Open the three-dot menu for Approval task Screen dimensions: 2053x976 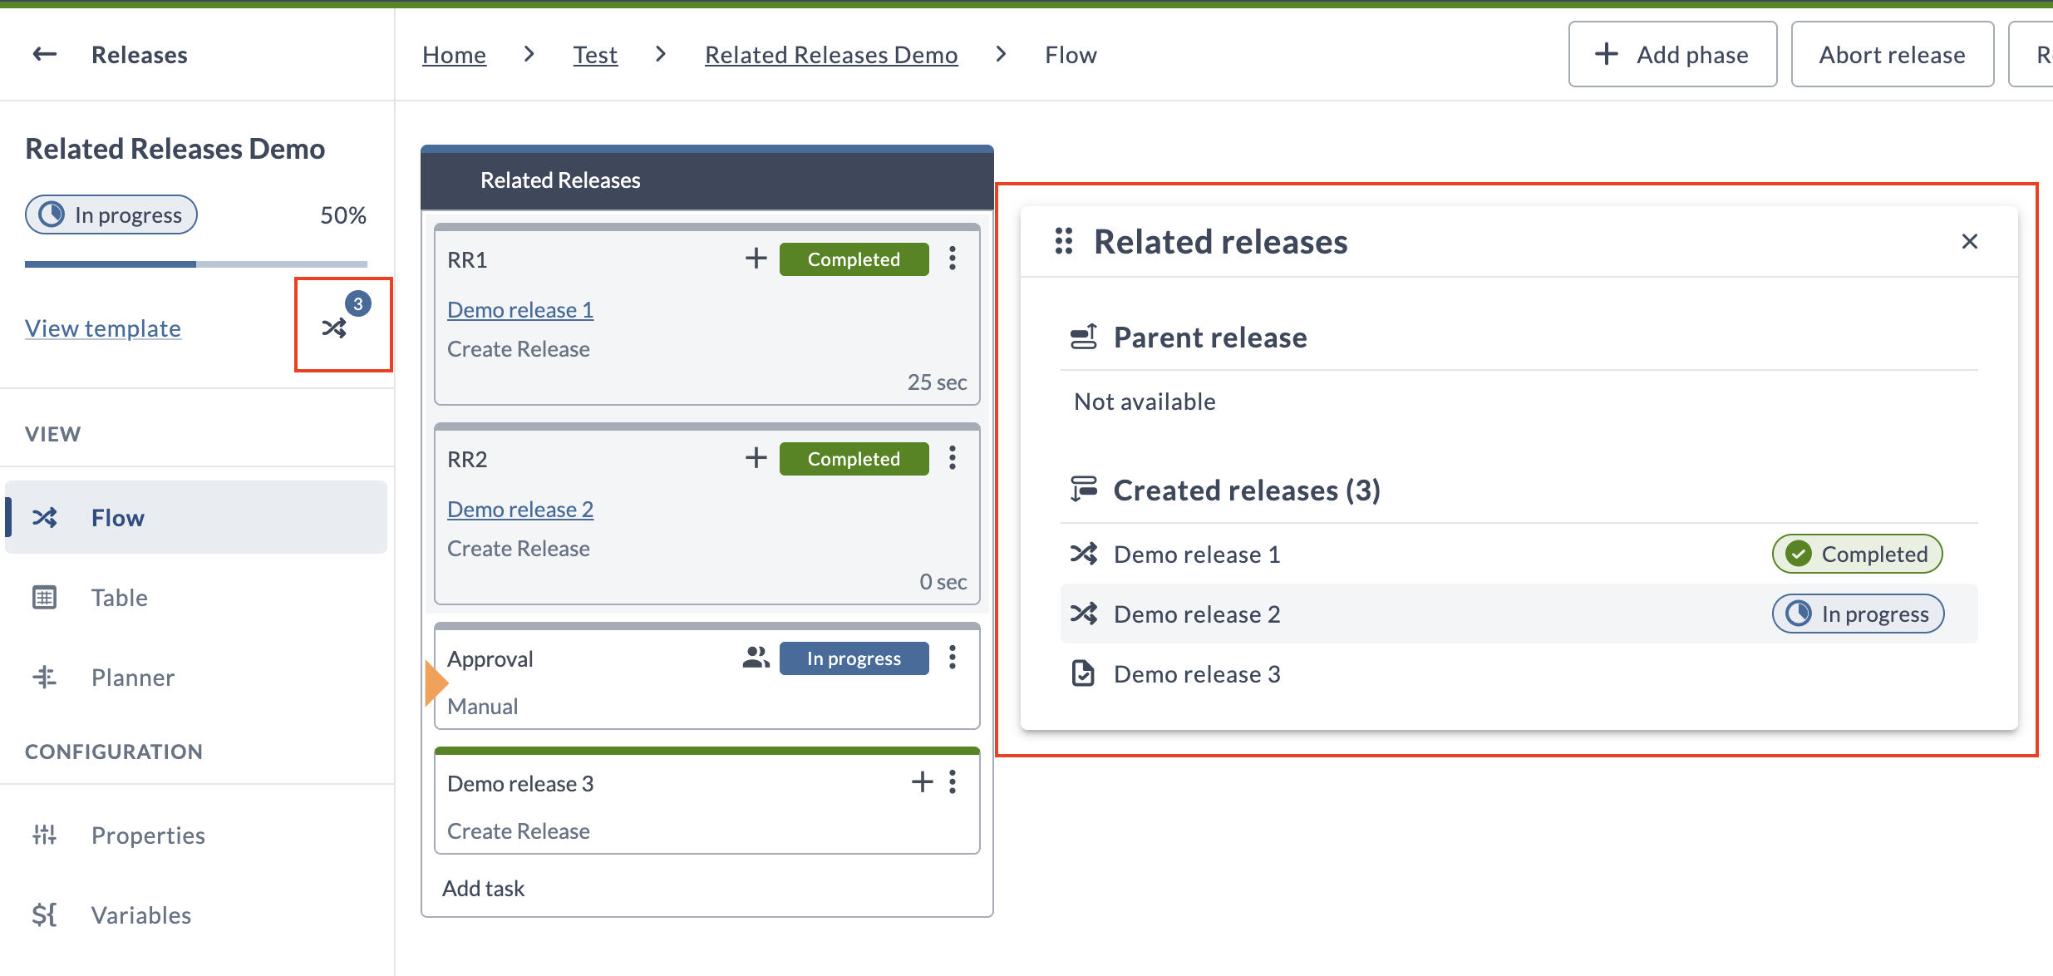click(x=953, y=658)
